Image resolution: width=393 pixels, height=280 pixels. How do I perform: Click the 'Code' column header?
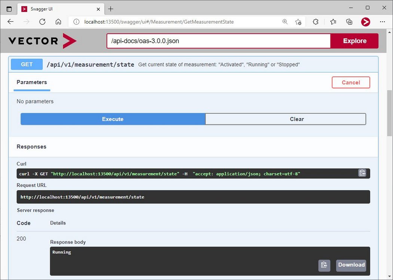point(24,223)
